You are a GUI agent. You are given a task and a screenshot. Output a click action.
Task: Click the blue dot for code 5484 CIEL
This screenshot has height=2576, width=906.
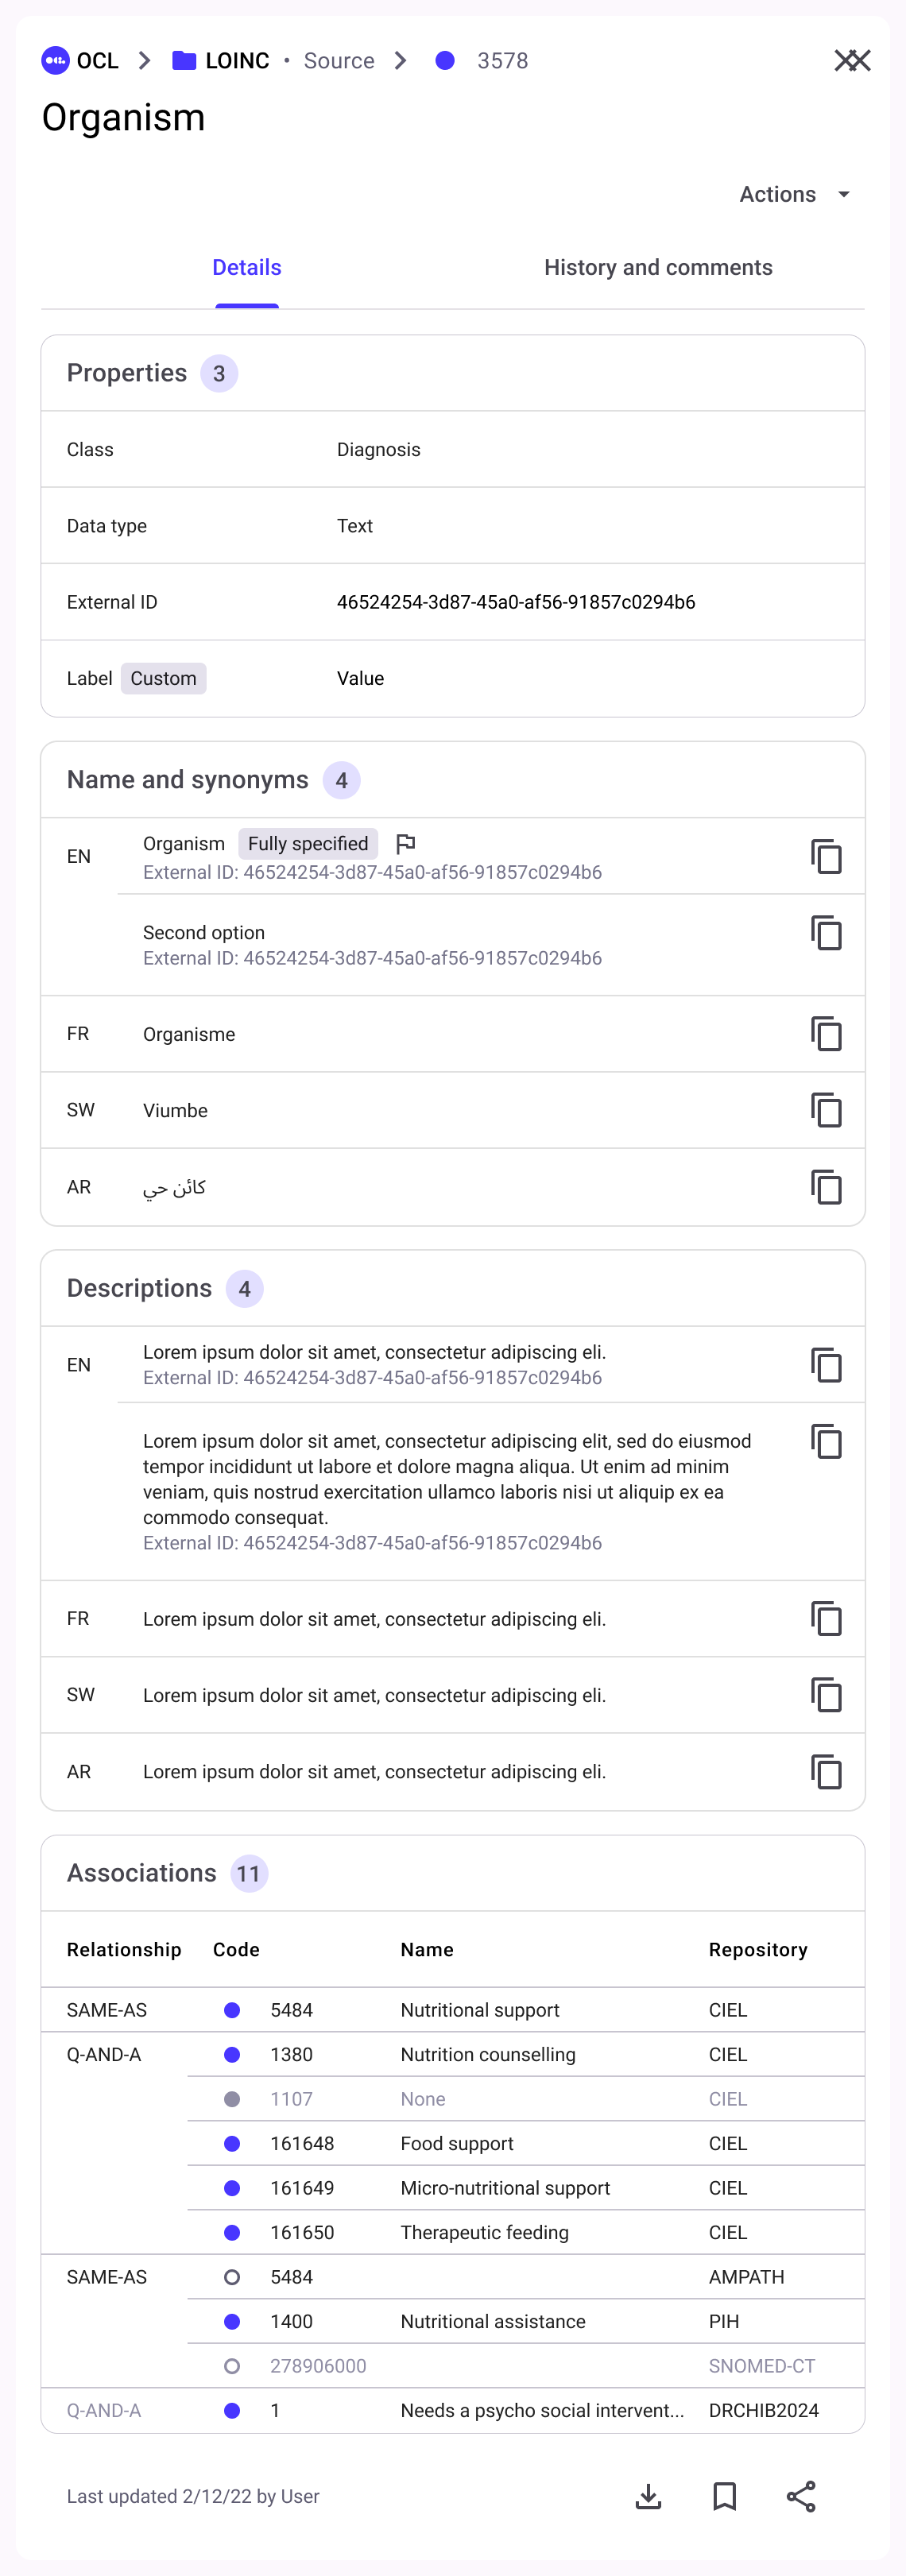[232, 2010]
